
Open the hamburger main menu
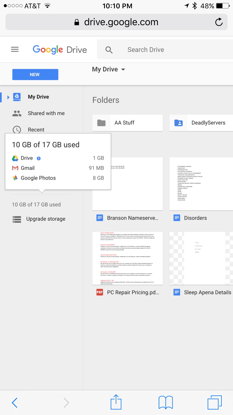click(x=15, y=49)
